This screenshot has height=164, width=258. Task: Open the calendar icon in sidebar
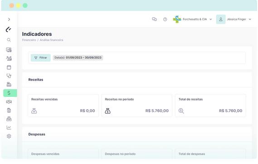point(9,67)
